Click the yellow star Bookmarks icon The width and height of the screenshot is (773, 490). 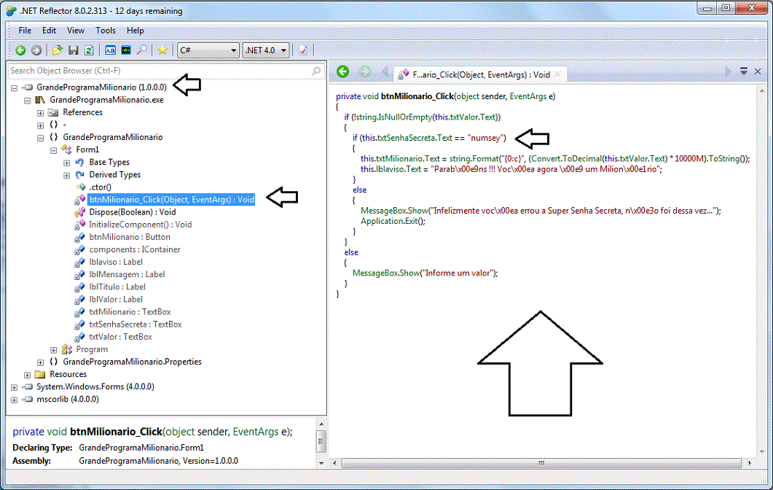(x=162, y=50)
